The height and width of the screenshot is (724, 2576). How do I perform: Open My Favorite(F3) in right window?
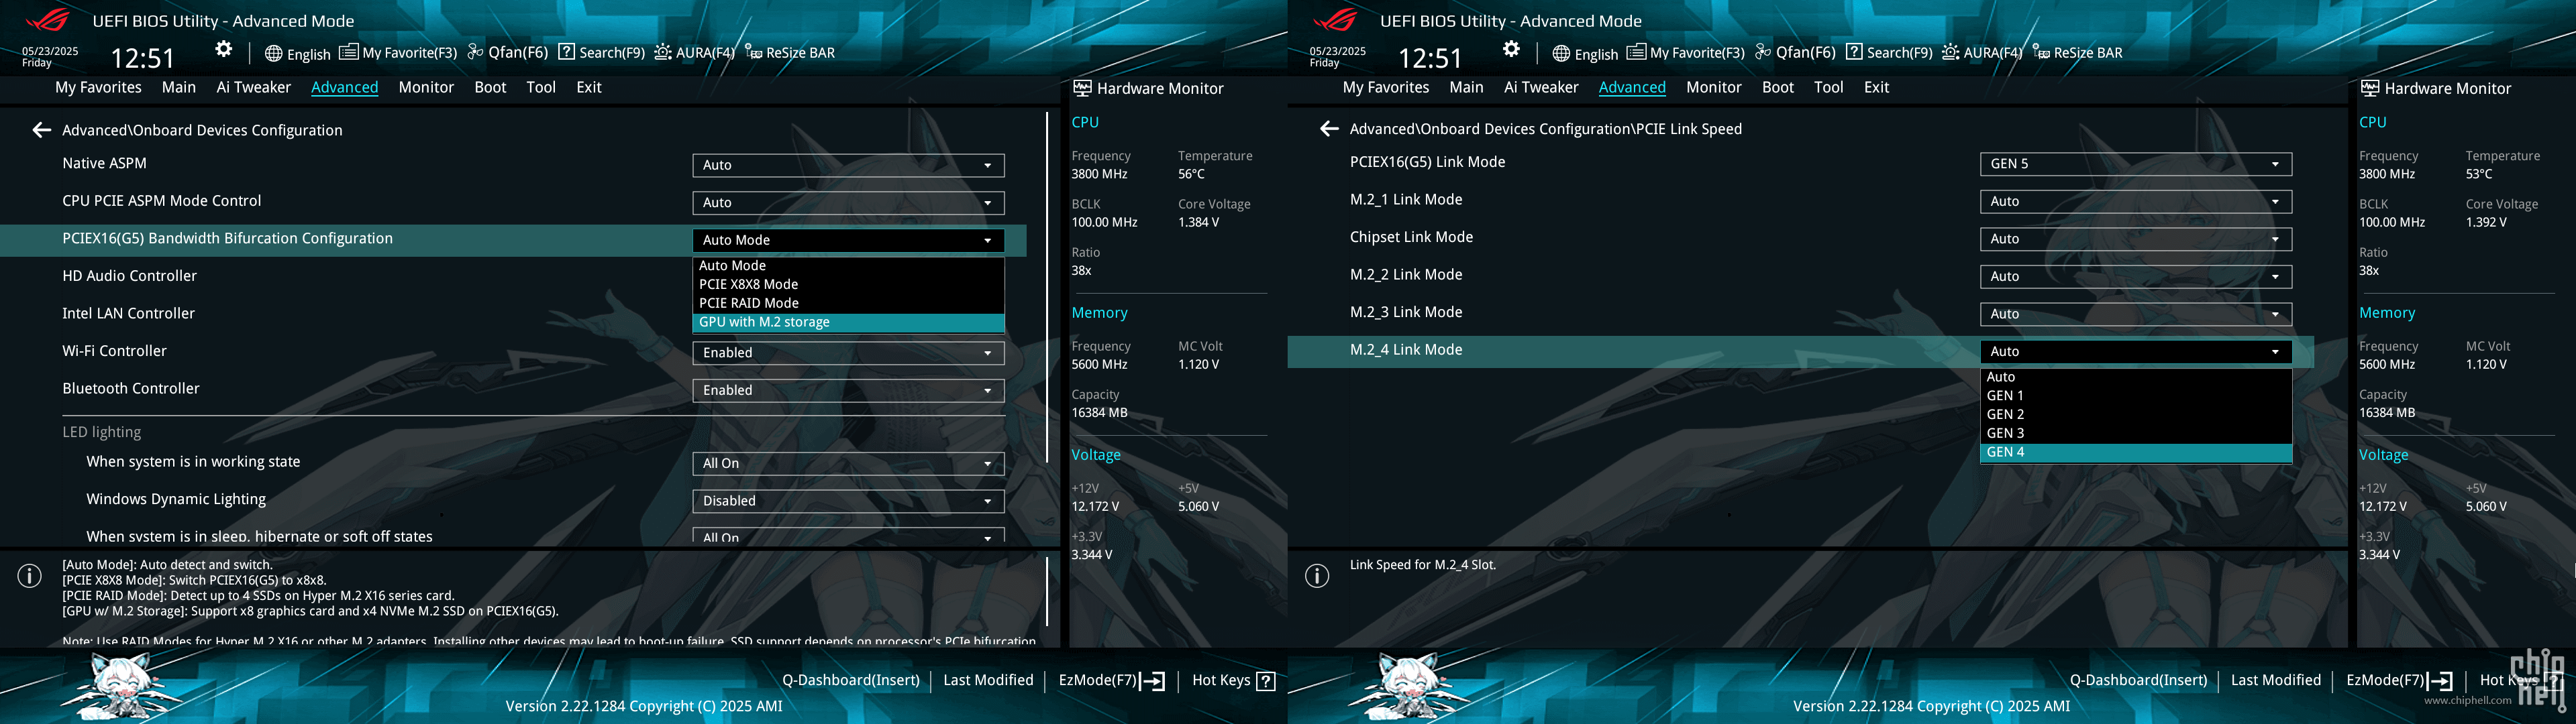point(1686,53)
